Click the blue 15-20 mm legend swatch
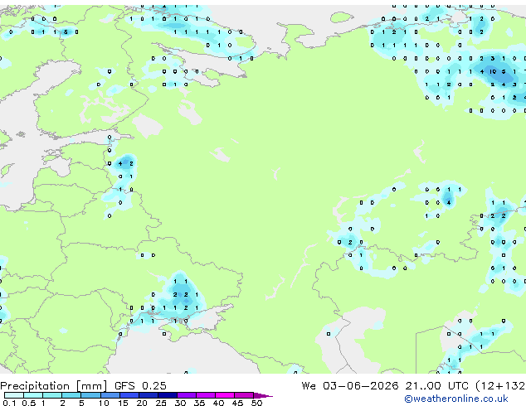 tap(129, 395)
